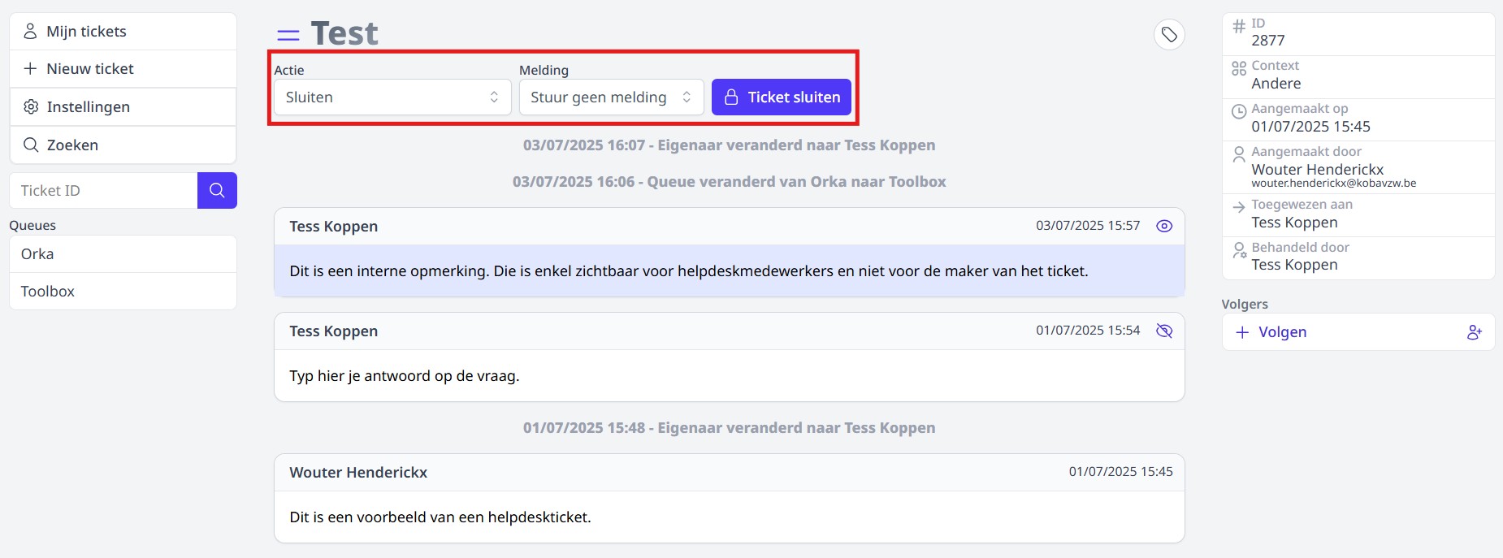Open the Actie dropdown showing Sluiten
Image resolution: width=1503 pixels, height=558 pixels.
(x=392, y=97)
